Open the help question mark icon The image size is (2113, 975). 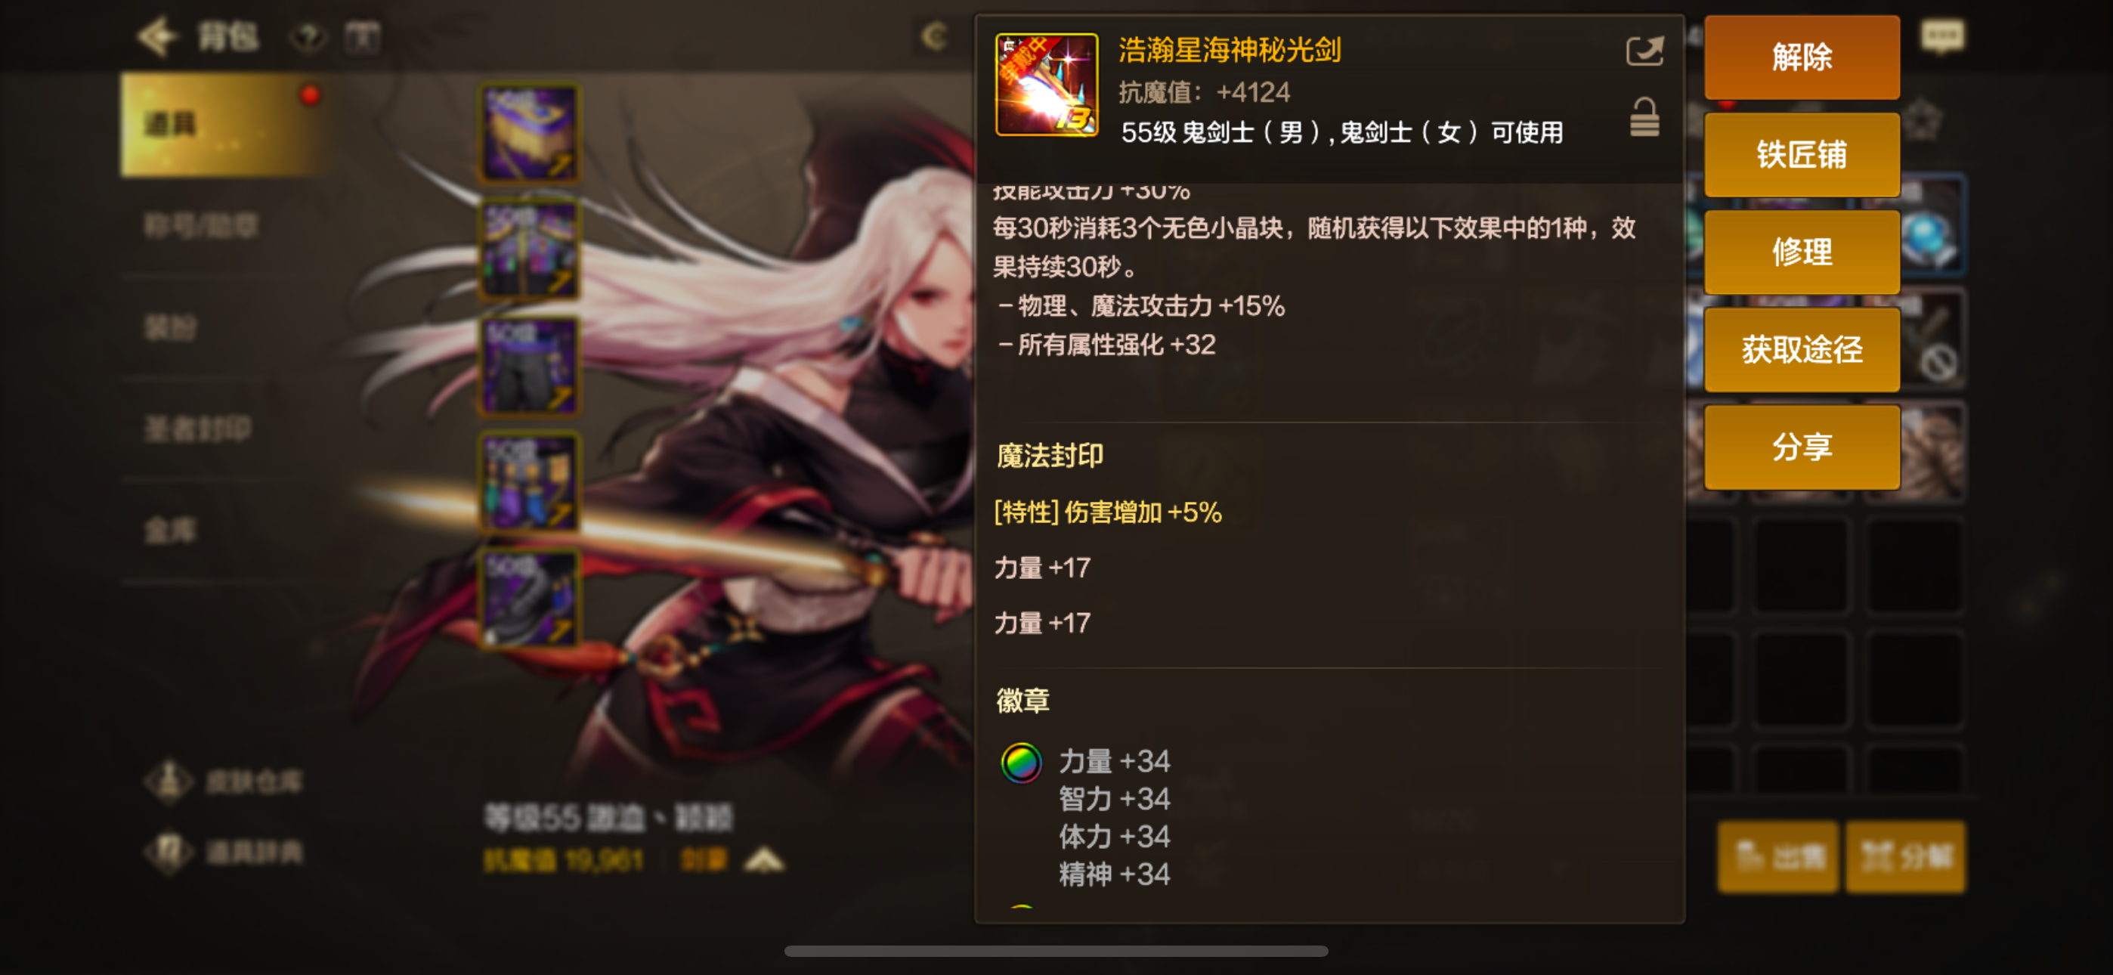(308, 38)
